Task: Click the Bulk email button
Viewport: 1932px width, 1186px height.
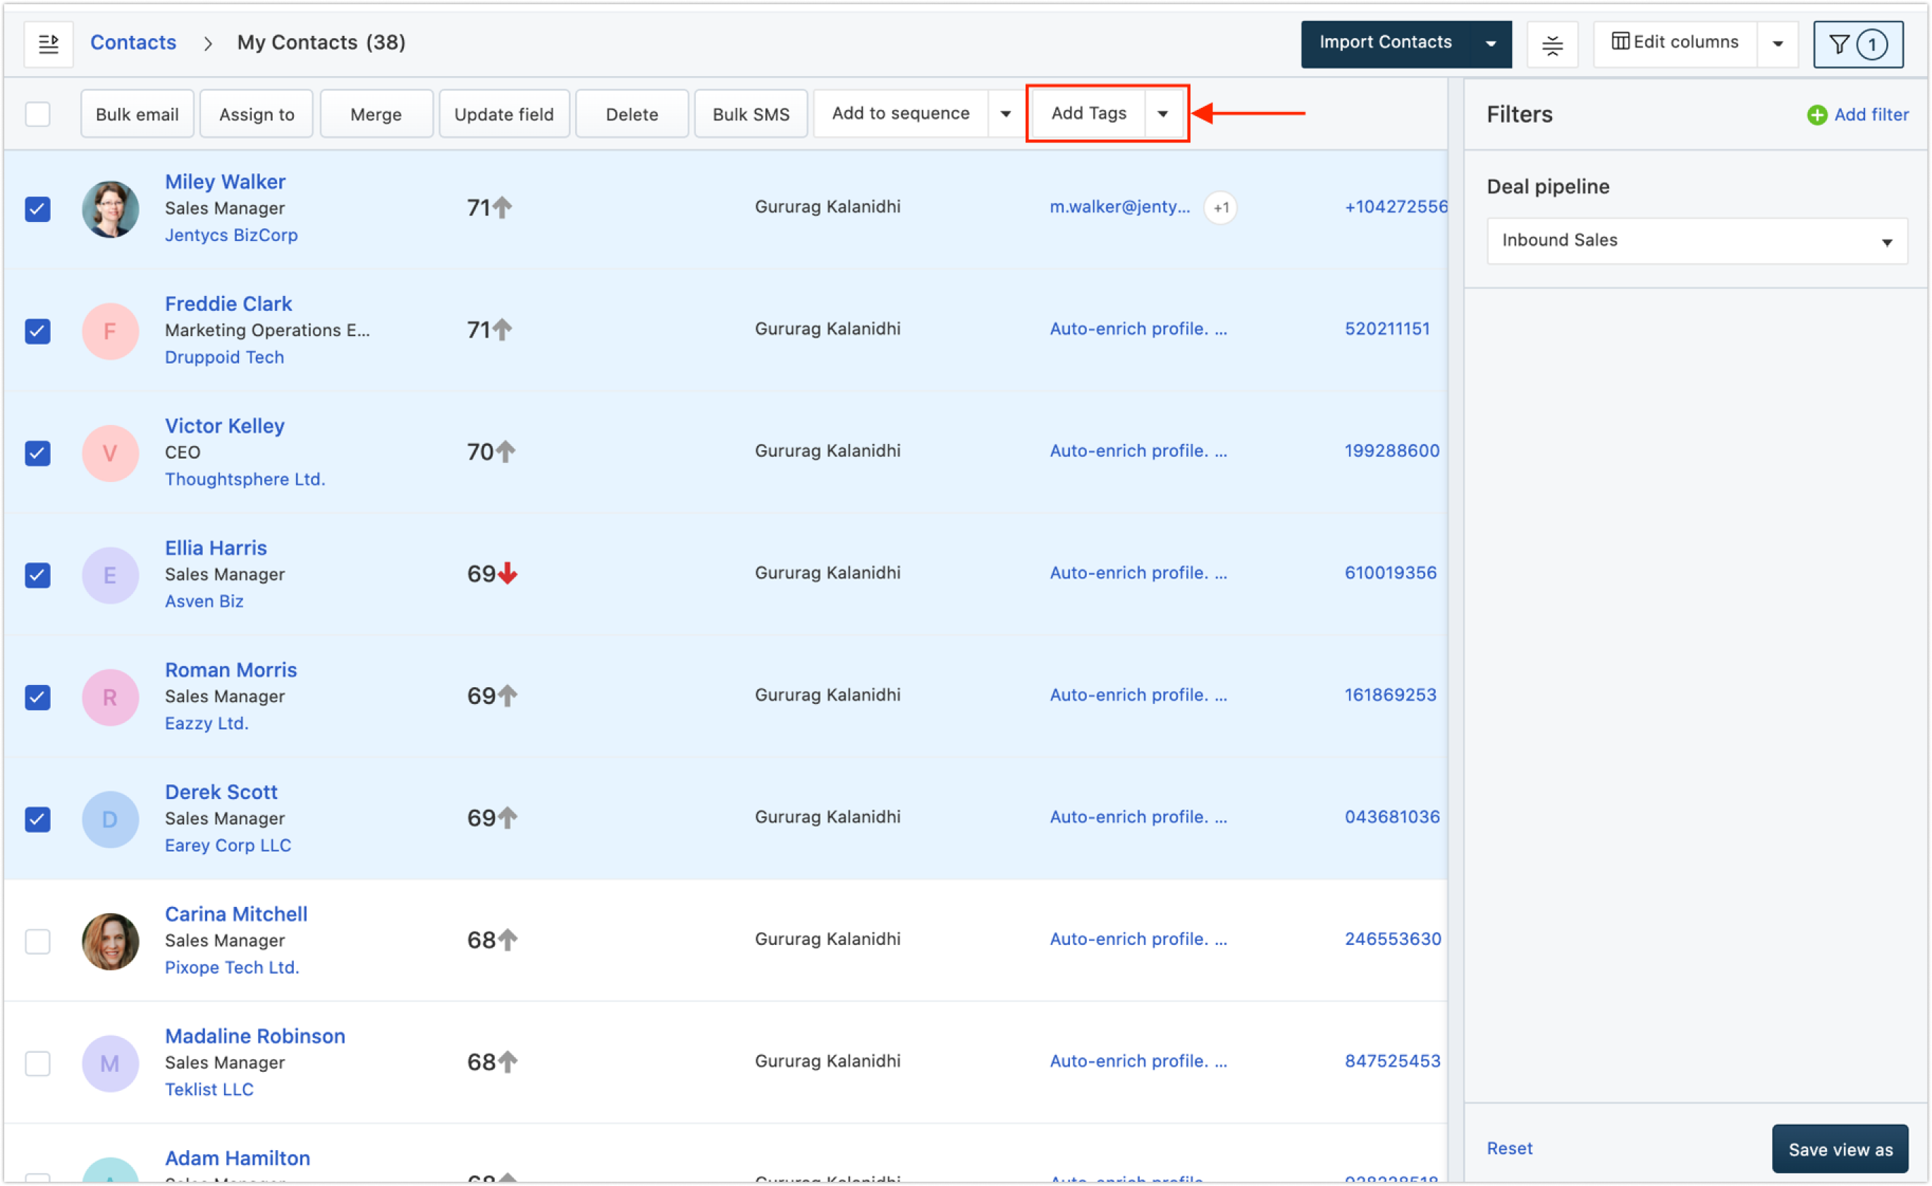Action: pos(137,115)
